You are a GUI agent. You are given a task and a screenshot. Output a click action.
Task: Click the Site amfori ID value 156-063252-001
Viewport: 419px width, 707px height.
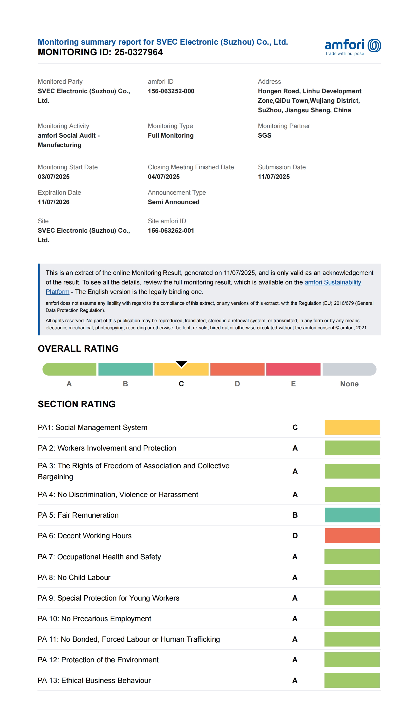171,231
